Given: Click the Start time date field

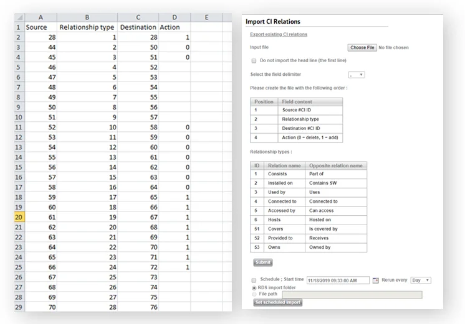Looking at the screenshot, I should tap(338, 280).
